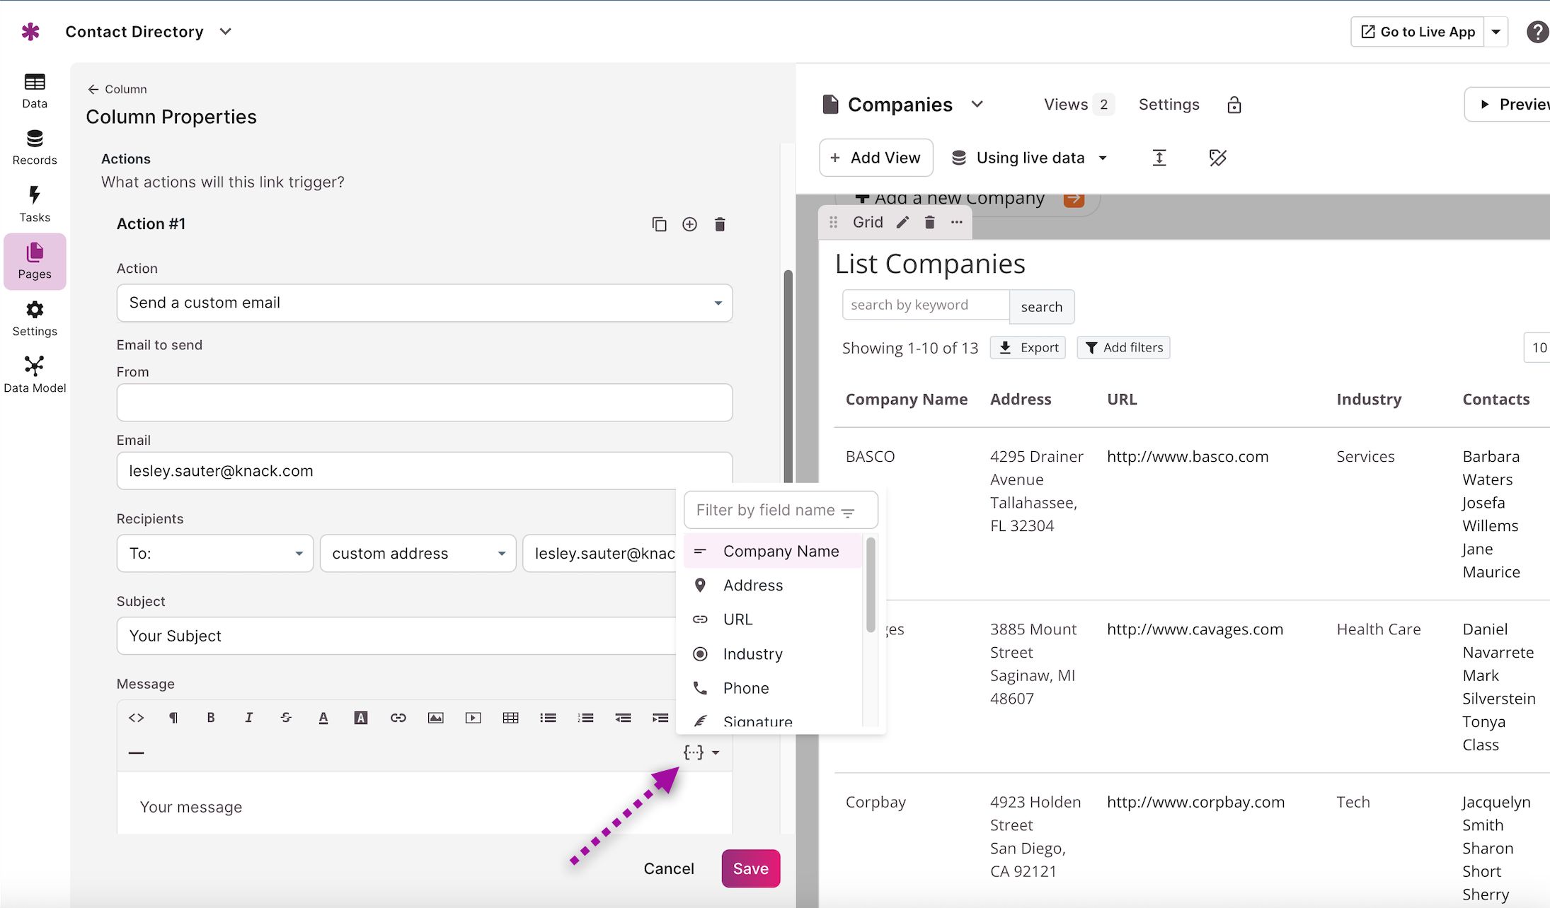Toggle bold formatting in message editor

coord(210,718)
